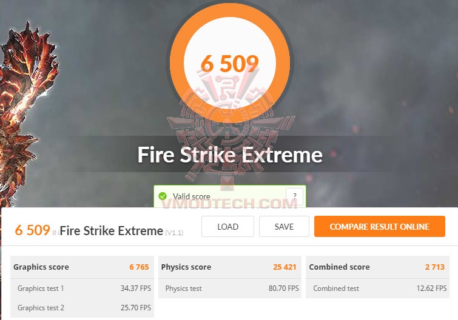Click the 2 713 combined score value
This screenshot has width=458, height=320.
pos(434,267)
